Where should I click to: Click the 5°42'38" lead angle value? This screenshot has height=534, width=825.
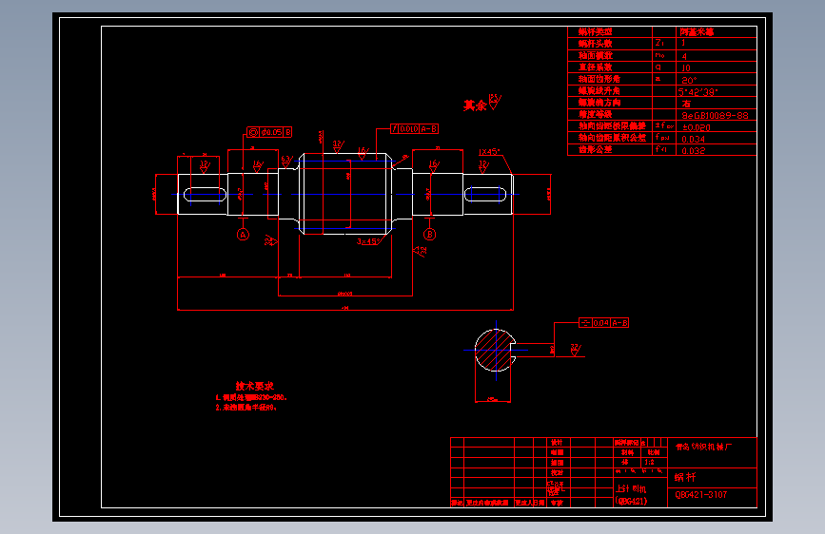coord(697,91)
